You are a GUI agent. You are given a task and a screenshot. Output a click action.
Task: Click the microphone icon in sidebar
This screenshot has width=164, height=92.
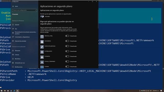[x=13, y=59]
